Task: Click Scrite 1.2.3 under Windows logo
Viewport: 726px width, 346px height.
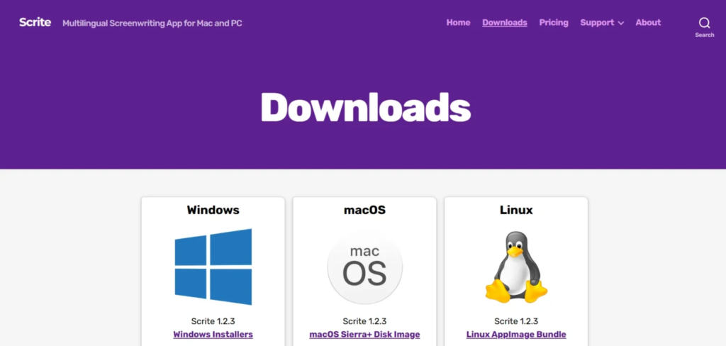Action: 213,321
